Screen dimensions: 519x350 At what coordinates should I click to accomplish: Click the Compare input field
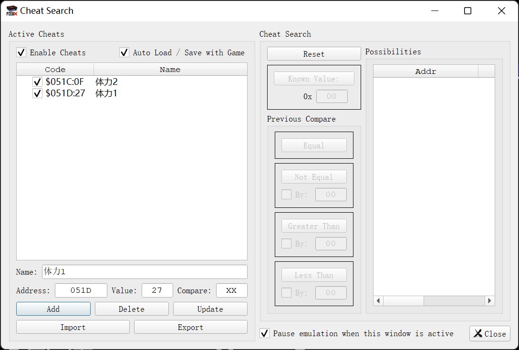pos(231,290)
